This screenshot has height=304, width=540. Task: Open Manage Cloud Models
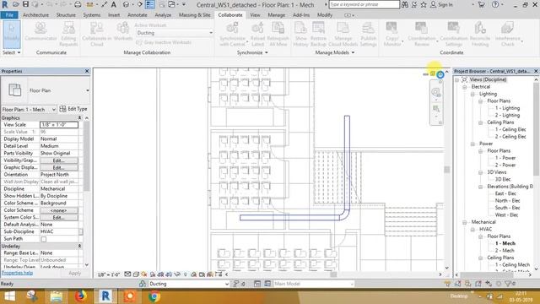(x=343, y=34)
